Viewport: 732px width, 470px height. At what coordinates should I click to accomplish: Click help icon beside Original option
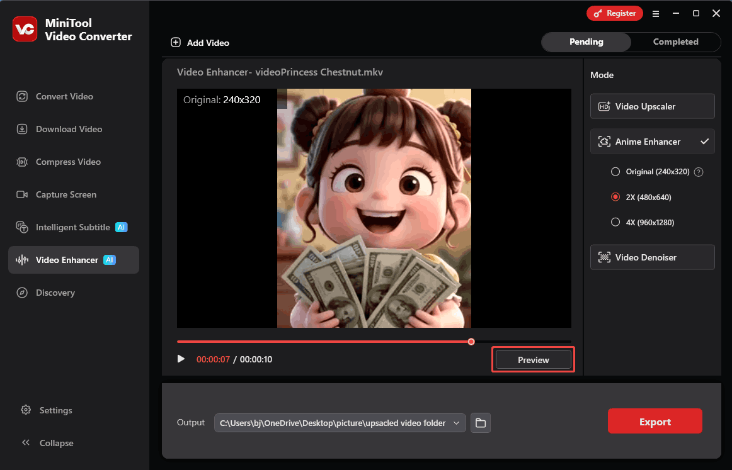[x=699, y=172]
